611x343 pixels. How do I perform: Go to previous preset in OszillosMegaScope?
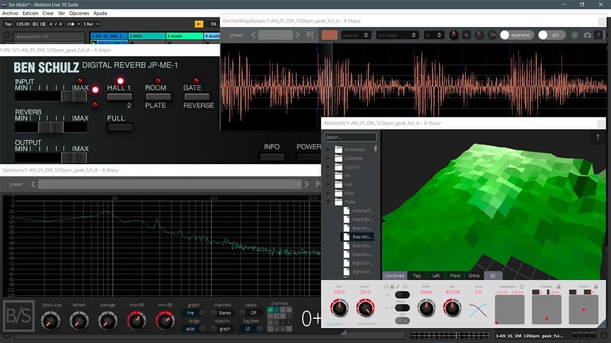coord(253,35)
